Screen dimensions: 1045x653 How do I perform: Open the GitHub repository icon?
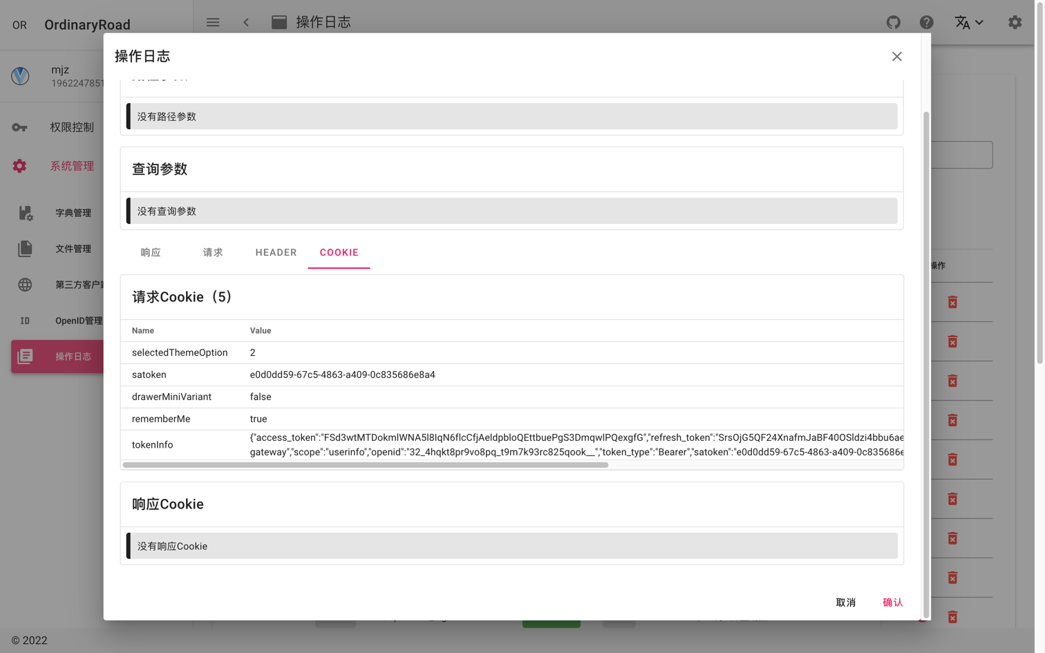tap(893, 22)
